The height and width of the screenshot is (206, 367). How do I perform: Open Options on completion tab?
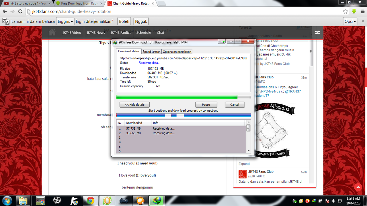177,52
